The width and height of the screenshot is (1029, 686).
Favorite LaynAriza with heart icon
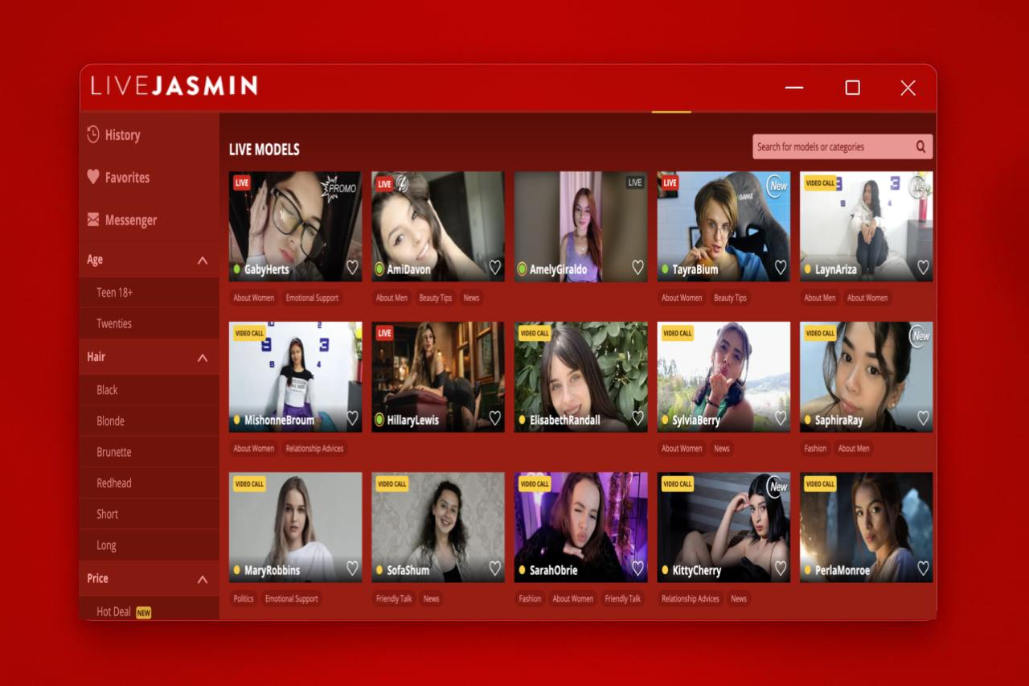pyautogui.click(x=923, y=268)
